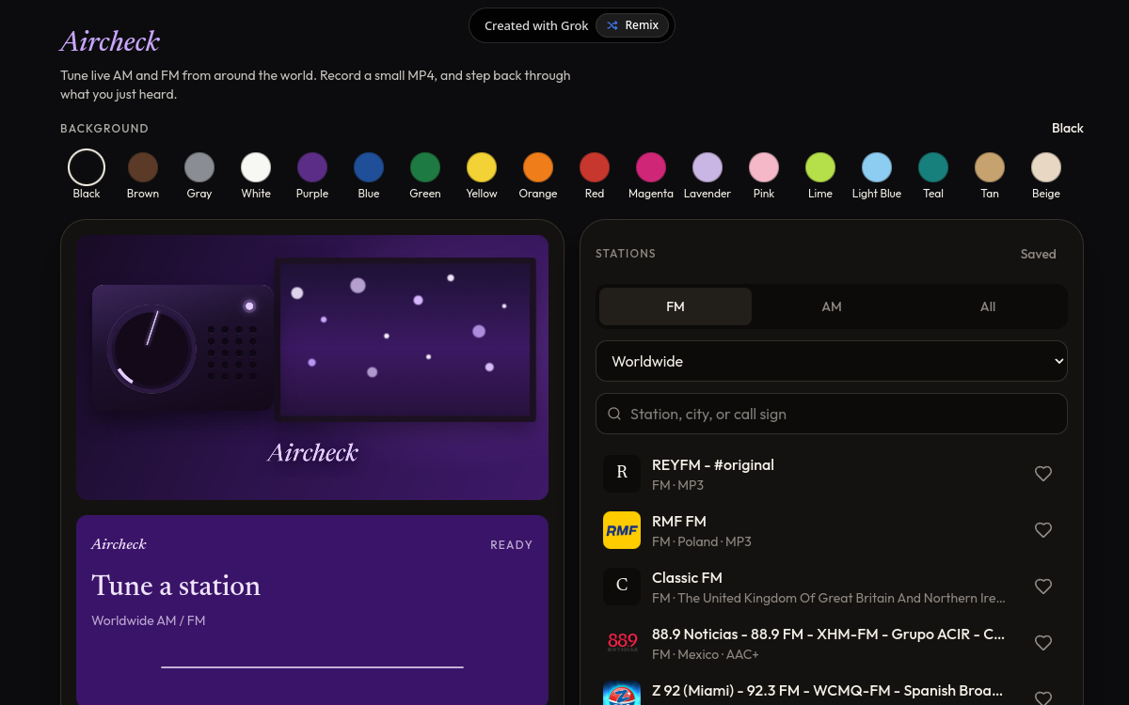The height and width of the screenshot is (705, 1129).
Task: Select the RMF FM station name
Action: (679, 522)
